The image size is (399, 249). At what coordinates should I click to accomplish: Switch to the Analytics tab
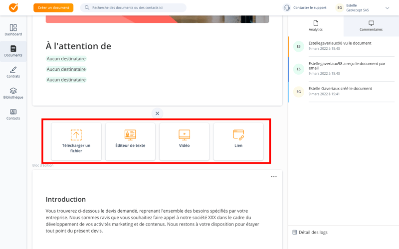(316, 26)
